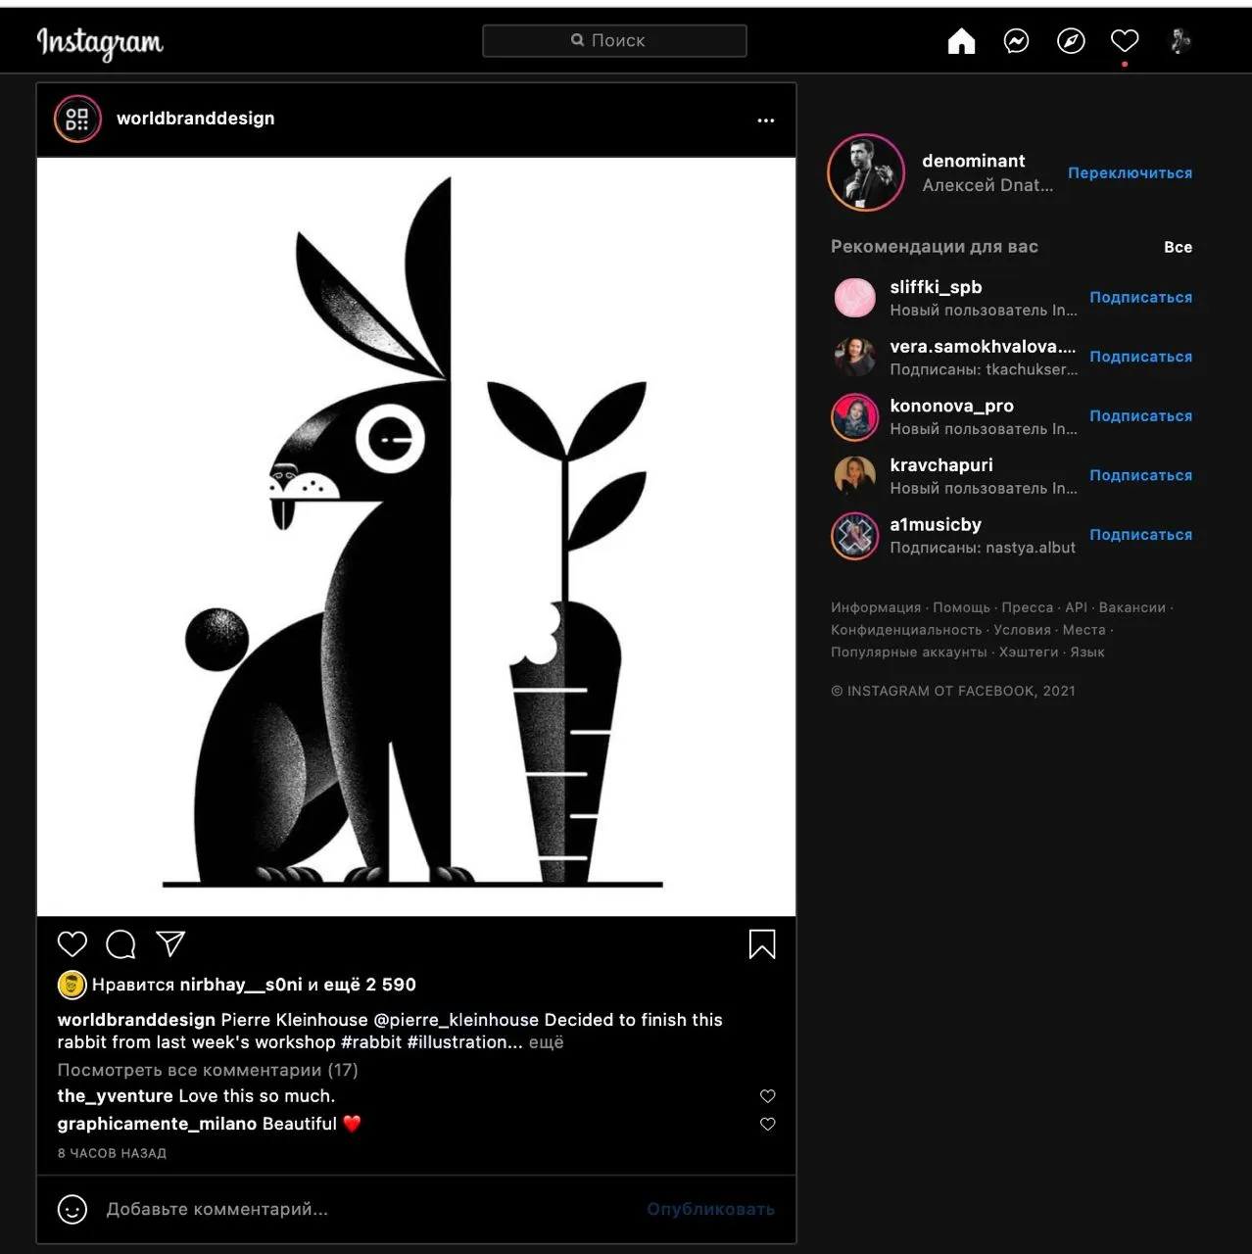Save the post with bookmark icon

(762, 944)
